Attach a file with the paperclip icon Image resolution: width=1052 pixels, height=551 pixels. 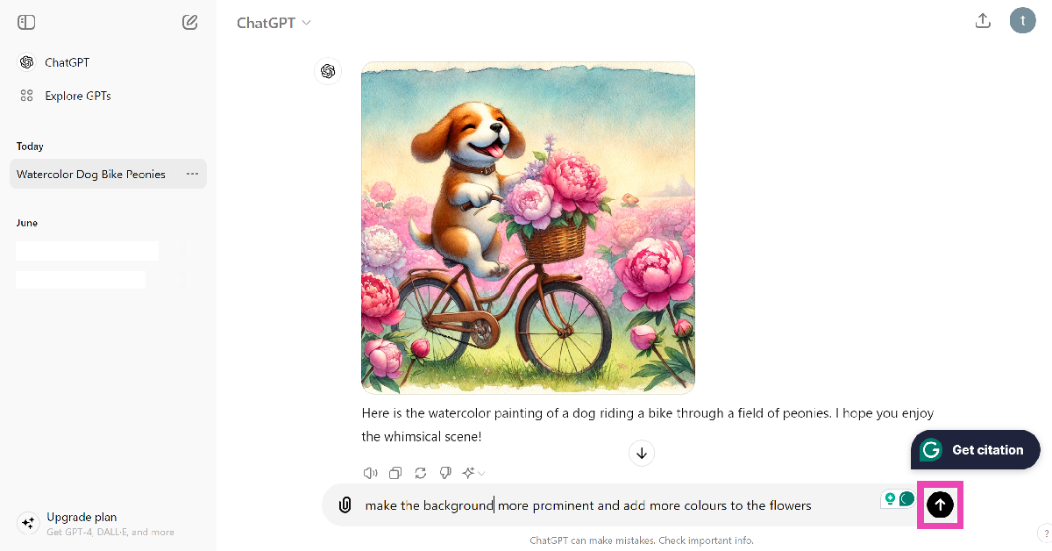345,505
